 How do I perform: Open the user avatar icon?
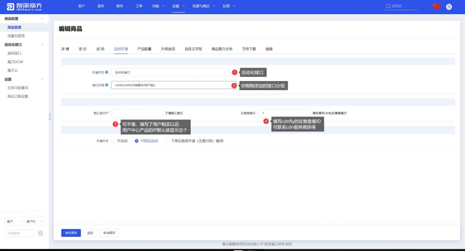point(449,7)
